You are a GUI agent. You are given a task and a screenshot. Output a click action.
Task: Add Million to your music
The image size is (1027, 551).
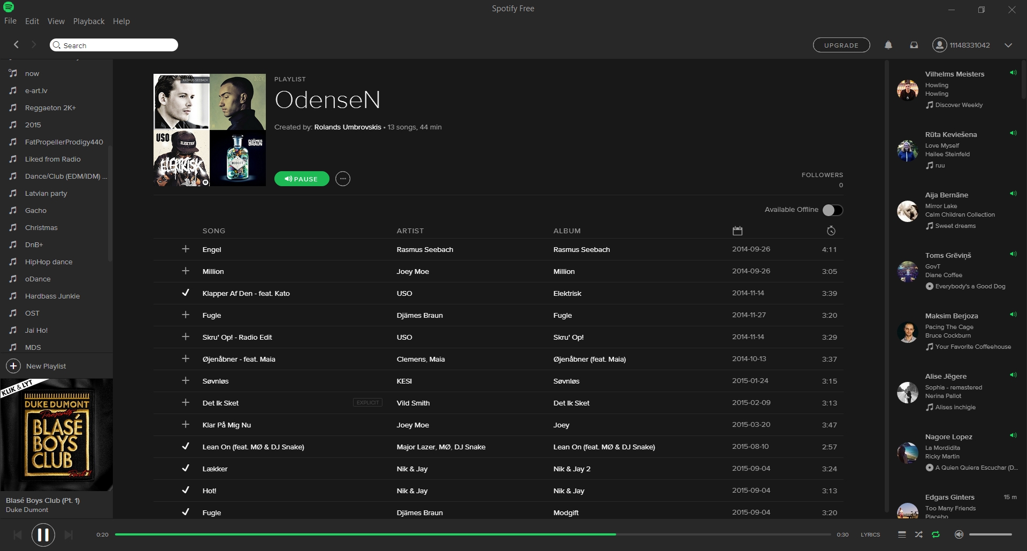pos(186,271)
